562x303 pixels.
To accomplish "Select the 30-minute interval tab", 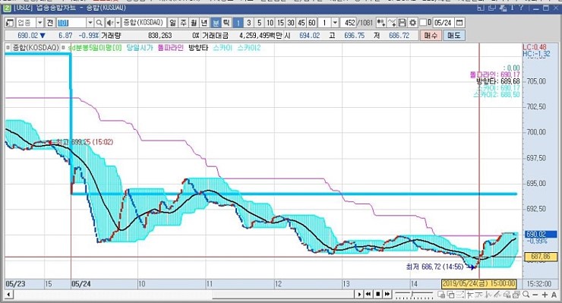I will coord(291,23).
